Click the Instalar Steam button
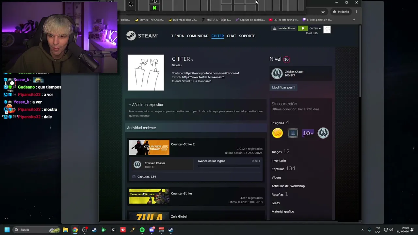The image size is (418, 235). click(x=284, y=28)
